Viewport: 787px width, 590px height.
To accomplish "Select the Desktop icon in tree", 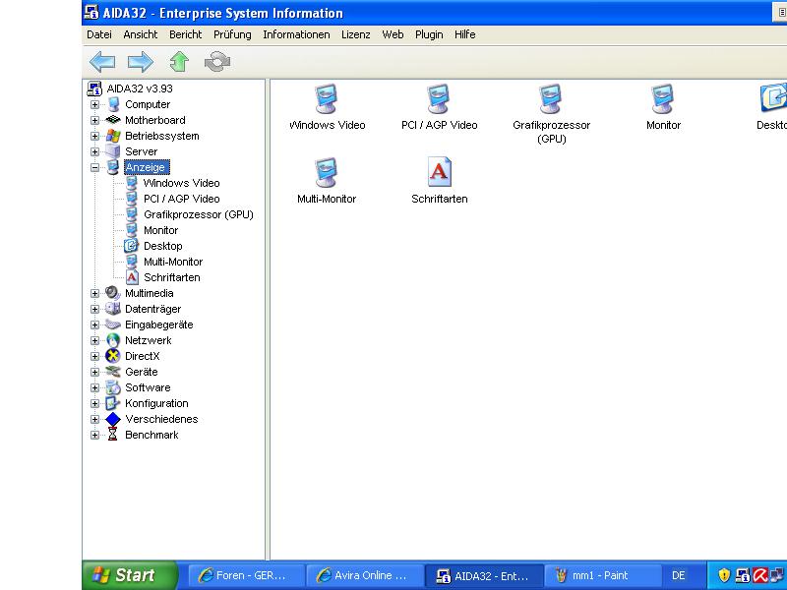I will (131, 246).
